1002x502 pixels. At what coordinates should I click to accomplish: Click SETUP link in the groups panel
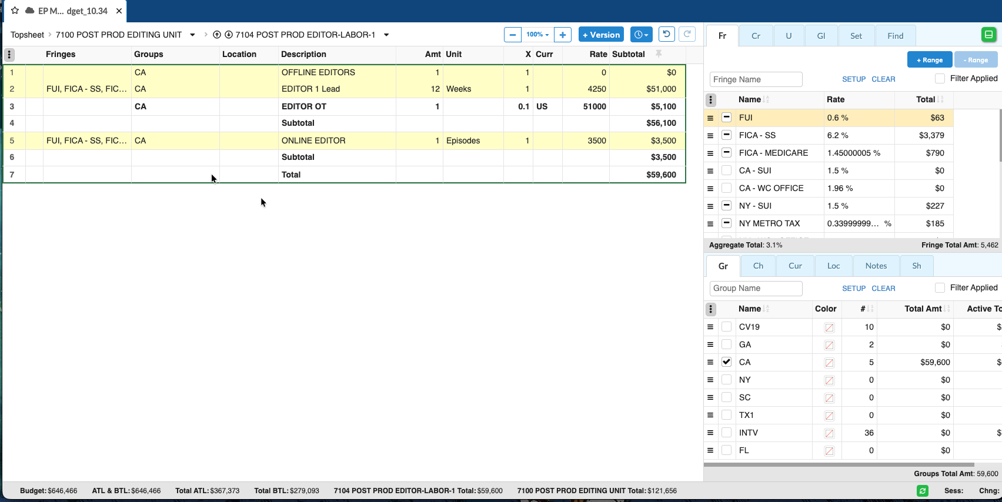(854, 289)
